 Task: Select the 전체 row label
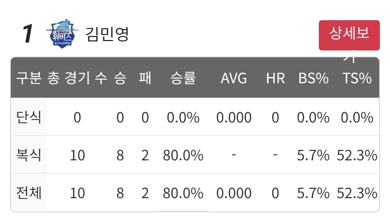click(29, 193)
